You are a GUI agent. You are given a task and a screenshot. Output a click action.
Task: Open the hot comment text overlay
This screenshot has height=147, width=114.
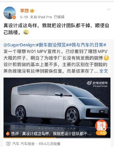(57, 134)
